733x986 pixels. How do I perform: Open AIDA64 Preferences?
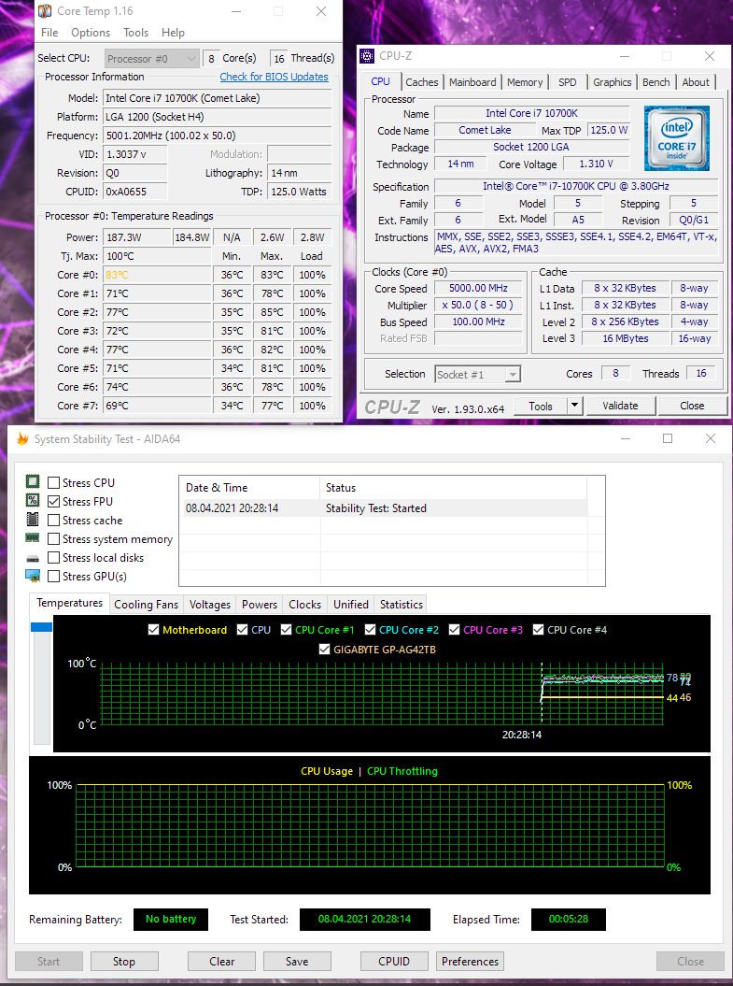[470, 962]
